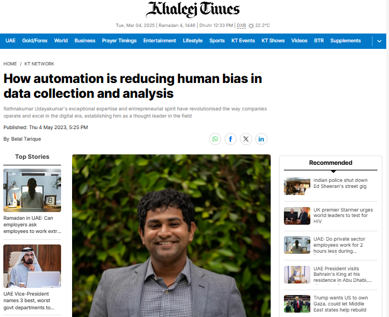Click the UK premier Starmer story thumbnail

297,216
